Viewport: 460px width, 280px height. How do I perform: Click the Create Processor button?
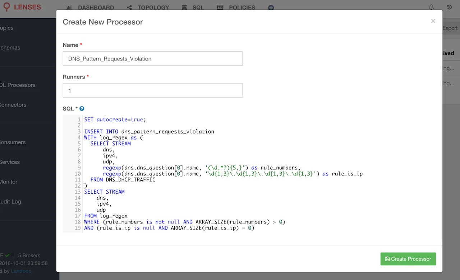pyautogui.click(x=408, y=259)
